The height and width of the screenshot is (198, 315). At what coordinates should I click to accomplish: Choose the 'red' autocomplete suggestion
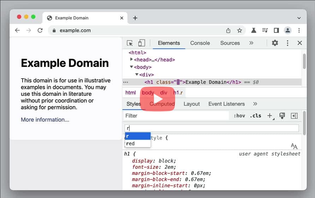click(x=138, y=143)
